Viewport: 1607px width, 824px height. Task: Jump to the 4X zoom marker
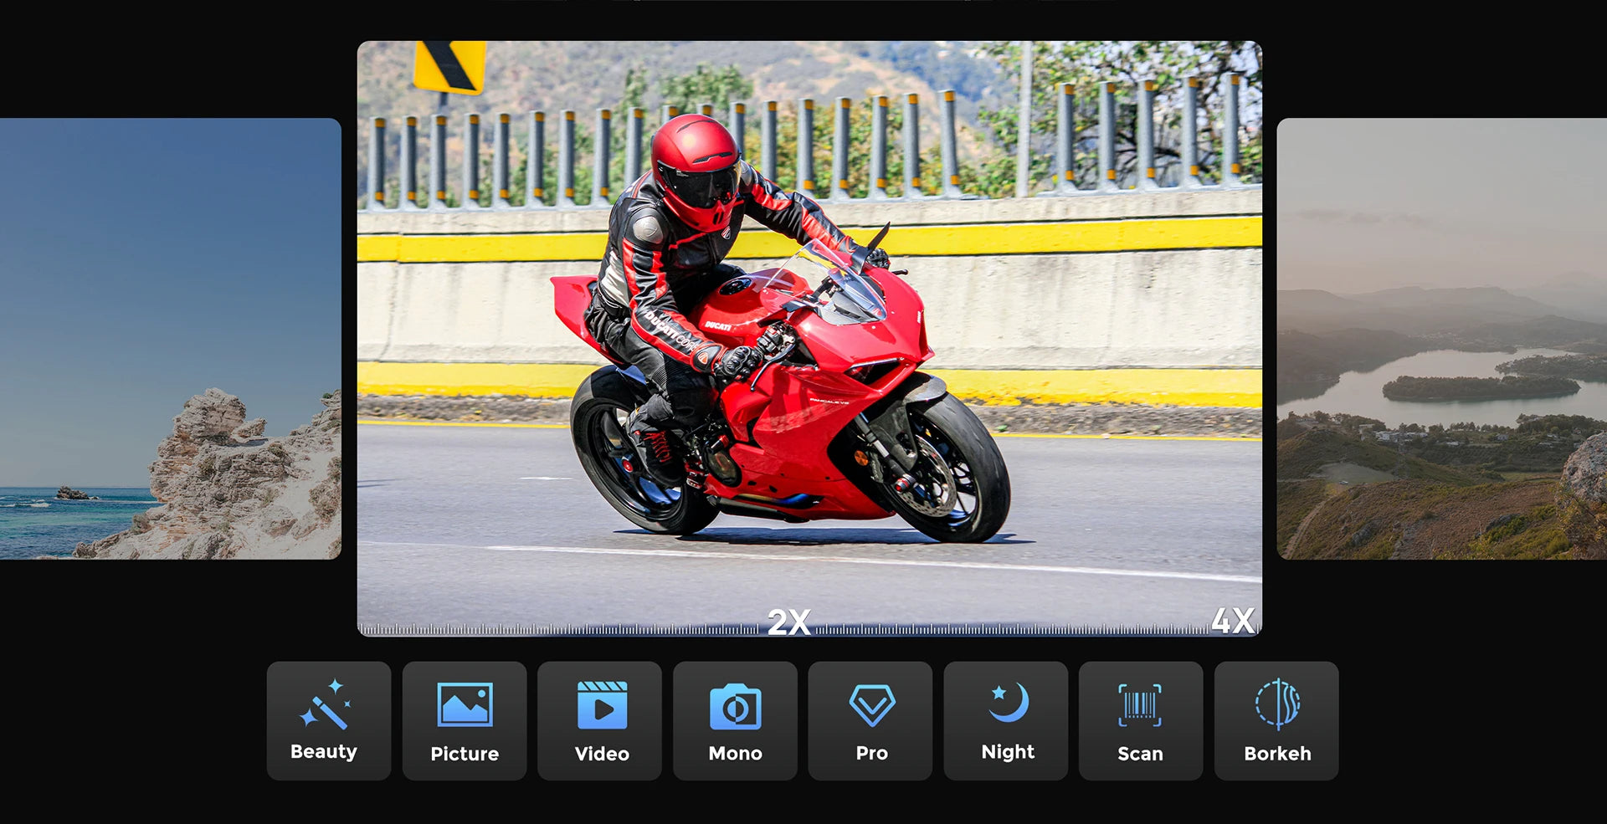pos(1232,621)
